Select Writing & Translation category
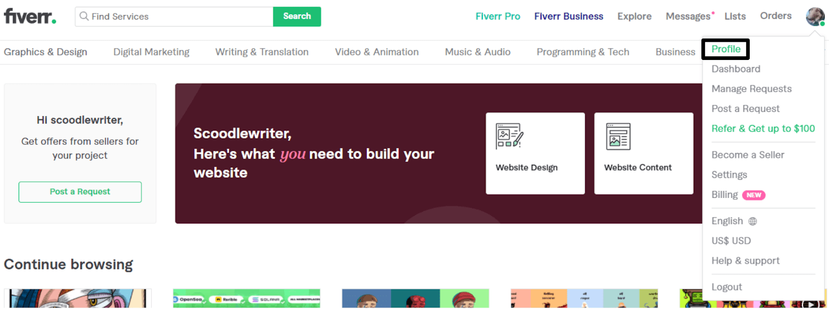 (x=262, y=52)
